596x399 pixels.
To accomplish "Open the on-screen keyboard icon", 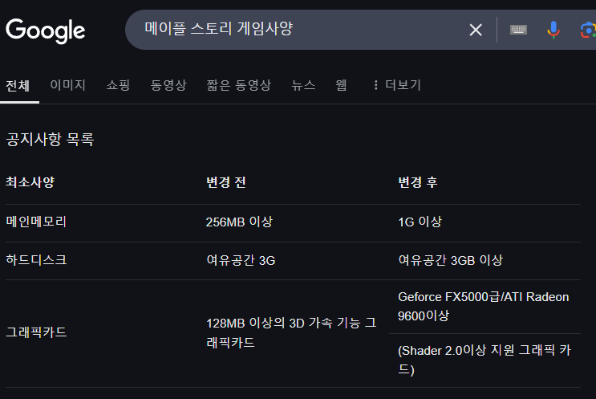I will [518, 30].
